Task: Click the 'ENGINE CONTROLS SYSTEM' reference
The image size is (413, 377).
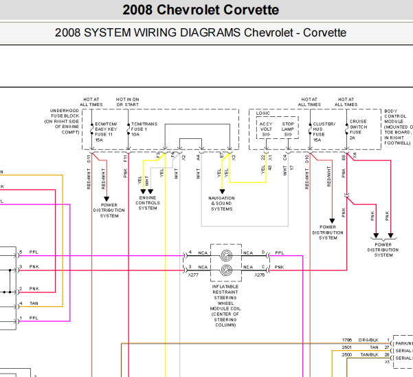Action: click(x=148, y=203)
